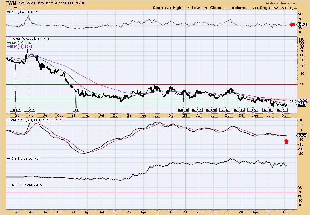Click the 23.2% annotation label
This screenshot has width=310, height=215.
[294, 102]
